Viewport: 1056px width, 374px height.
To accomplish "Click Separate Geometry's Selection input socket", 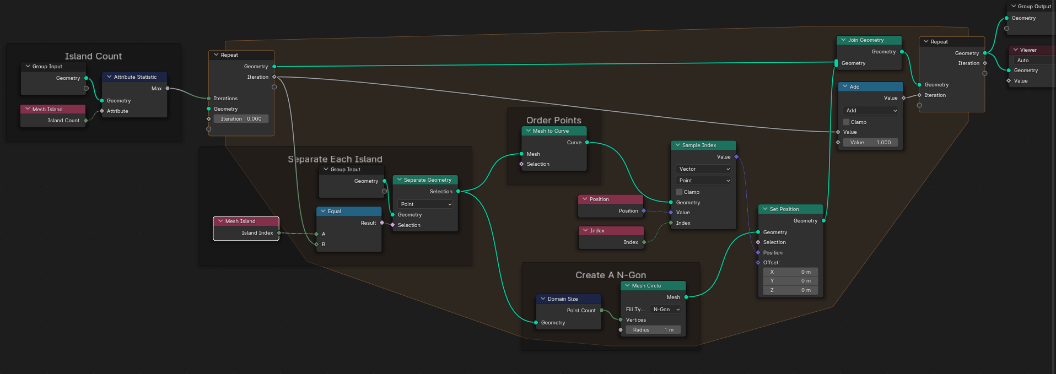I will [x=392, y=225].
